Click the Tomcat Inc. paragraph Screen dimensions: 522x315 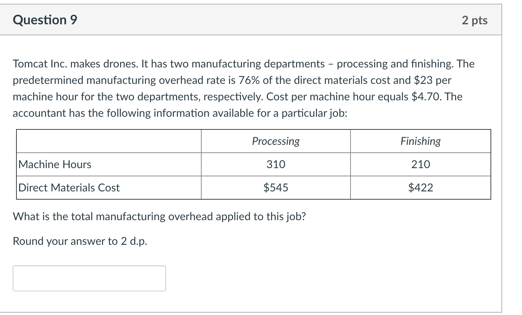pos(243,88)
